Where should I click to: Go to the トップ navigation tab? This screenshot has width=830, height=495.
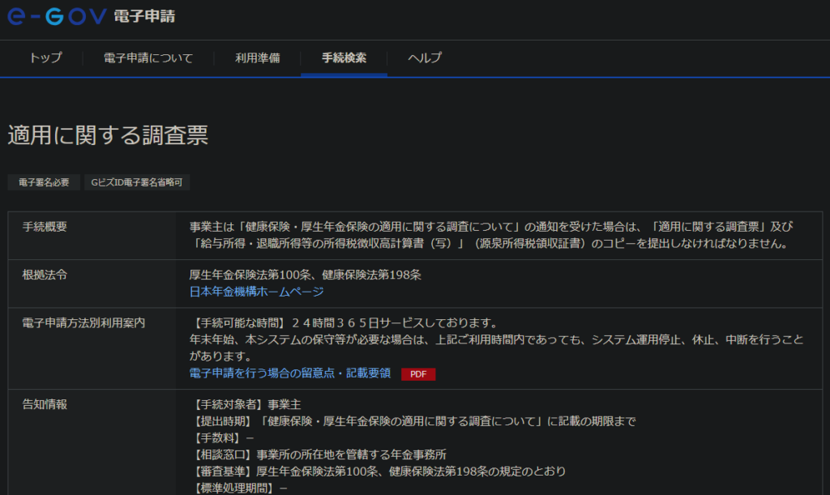[x=45, y=58]
